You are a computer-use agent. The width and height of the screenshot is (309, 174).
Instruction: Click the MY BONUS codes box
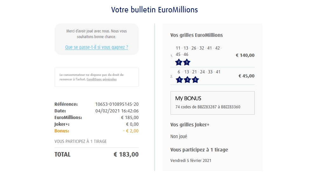point(212,103)
